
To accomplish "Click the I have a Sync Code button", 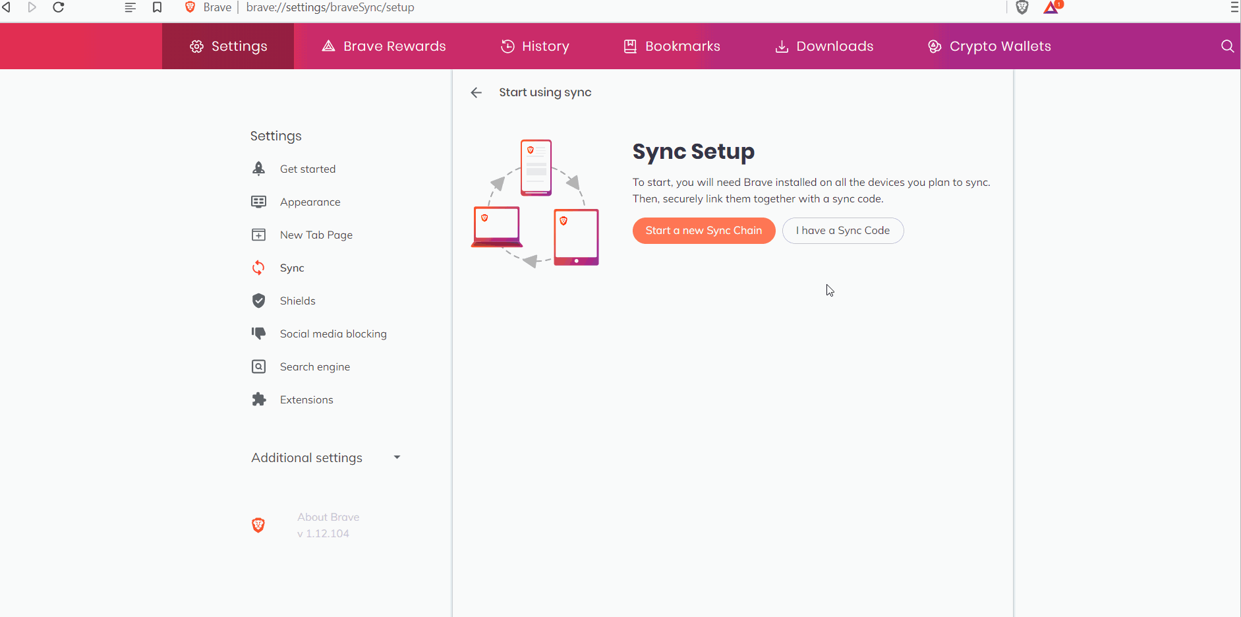I will point(843,230).
